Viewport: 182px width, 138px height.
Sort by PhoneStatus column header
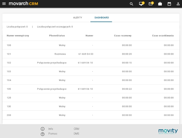pyautogui.click(x=57, y=35)
